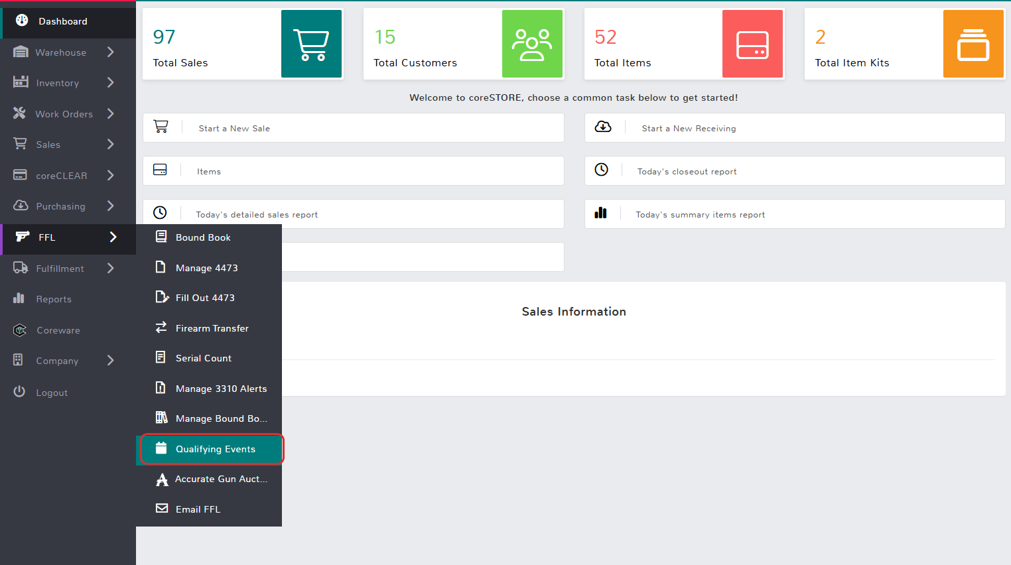Start a New Sale from quick tasks

click(234, 129)
